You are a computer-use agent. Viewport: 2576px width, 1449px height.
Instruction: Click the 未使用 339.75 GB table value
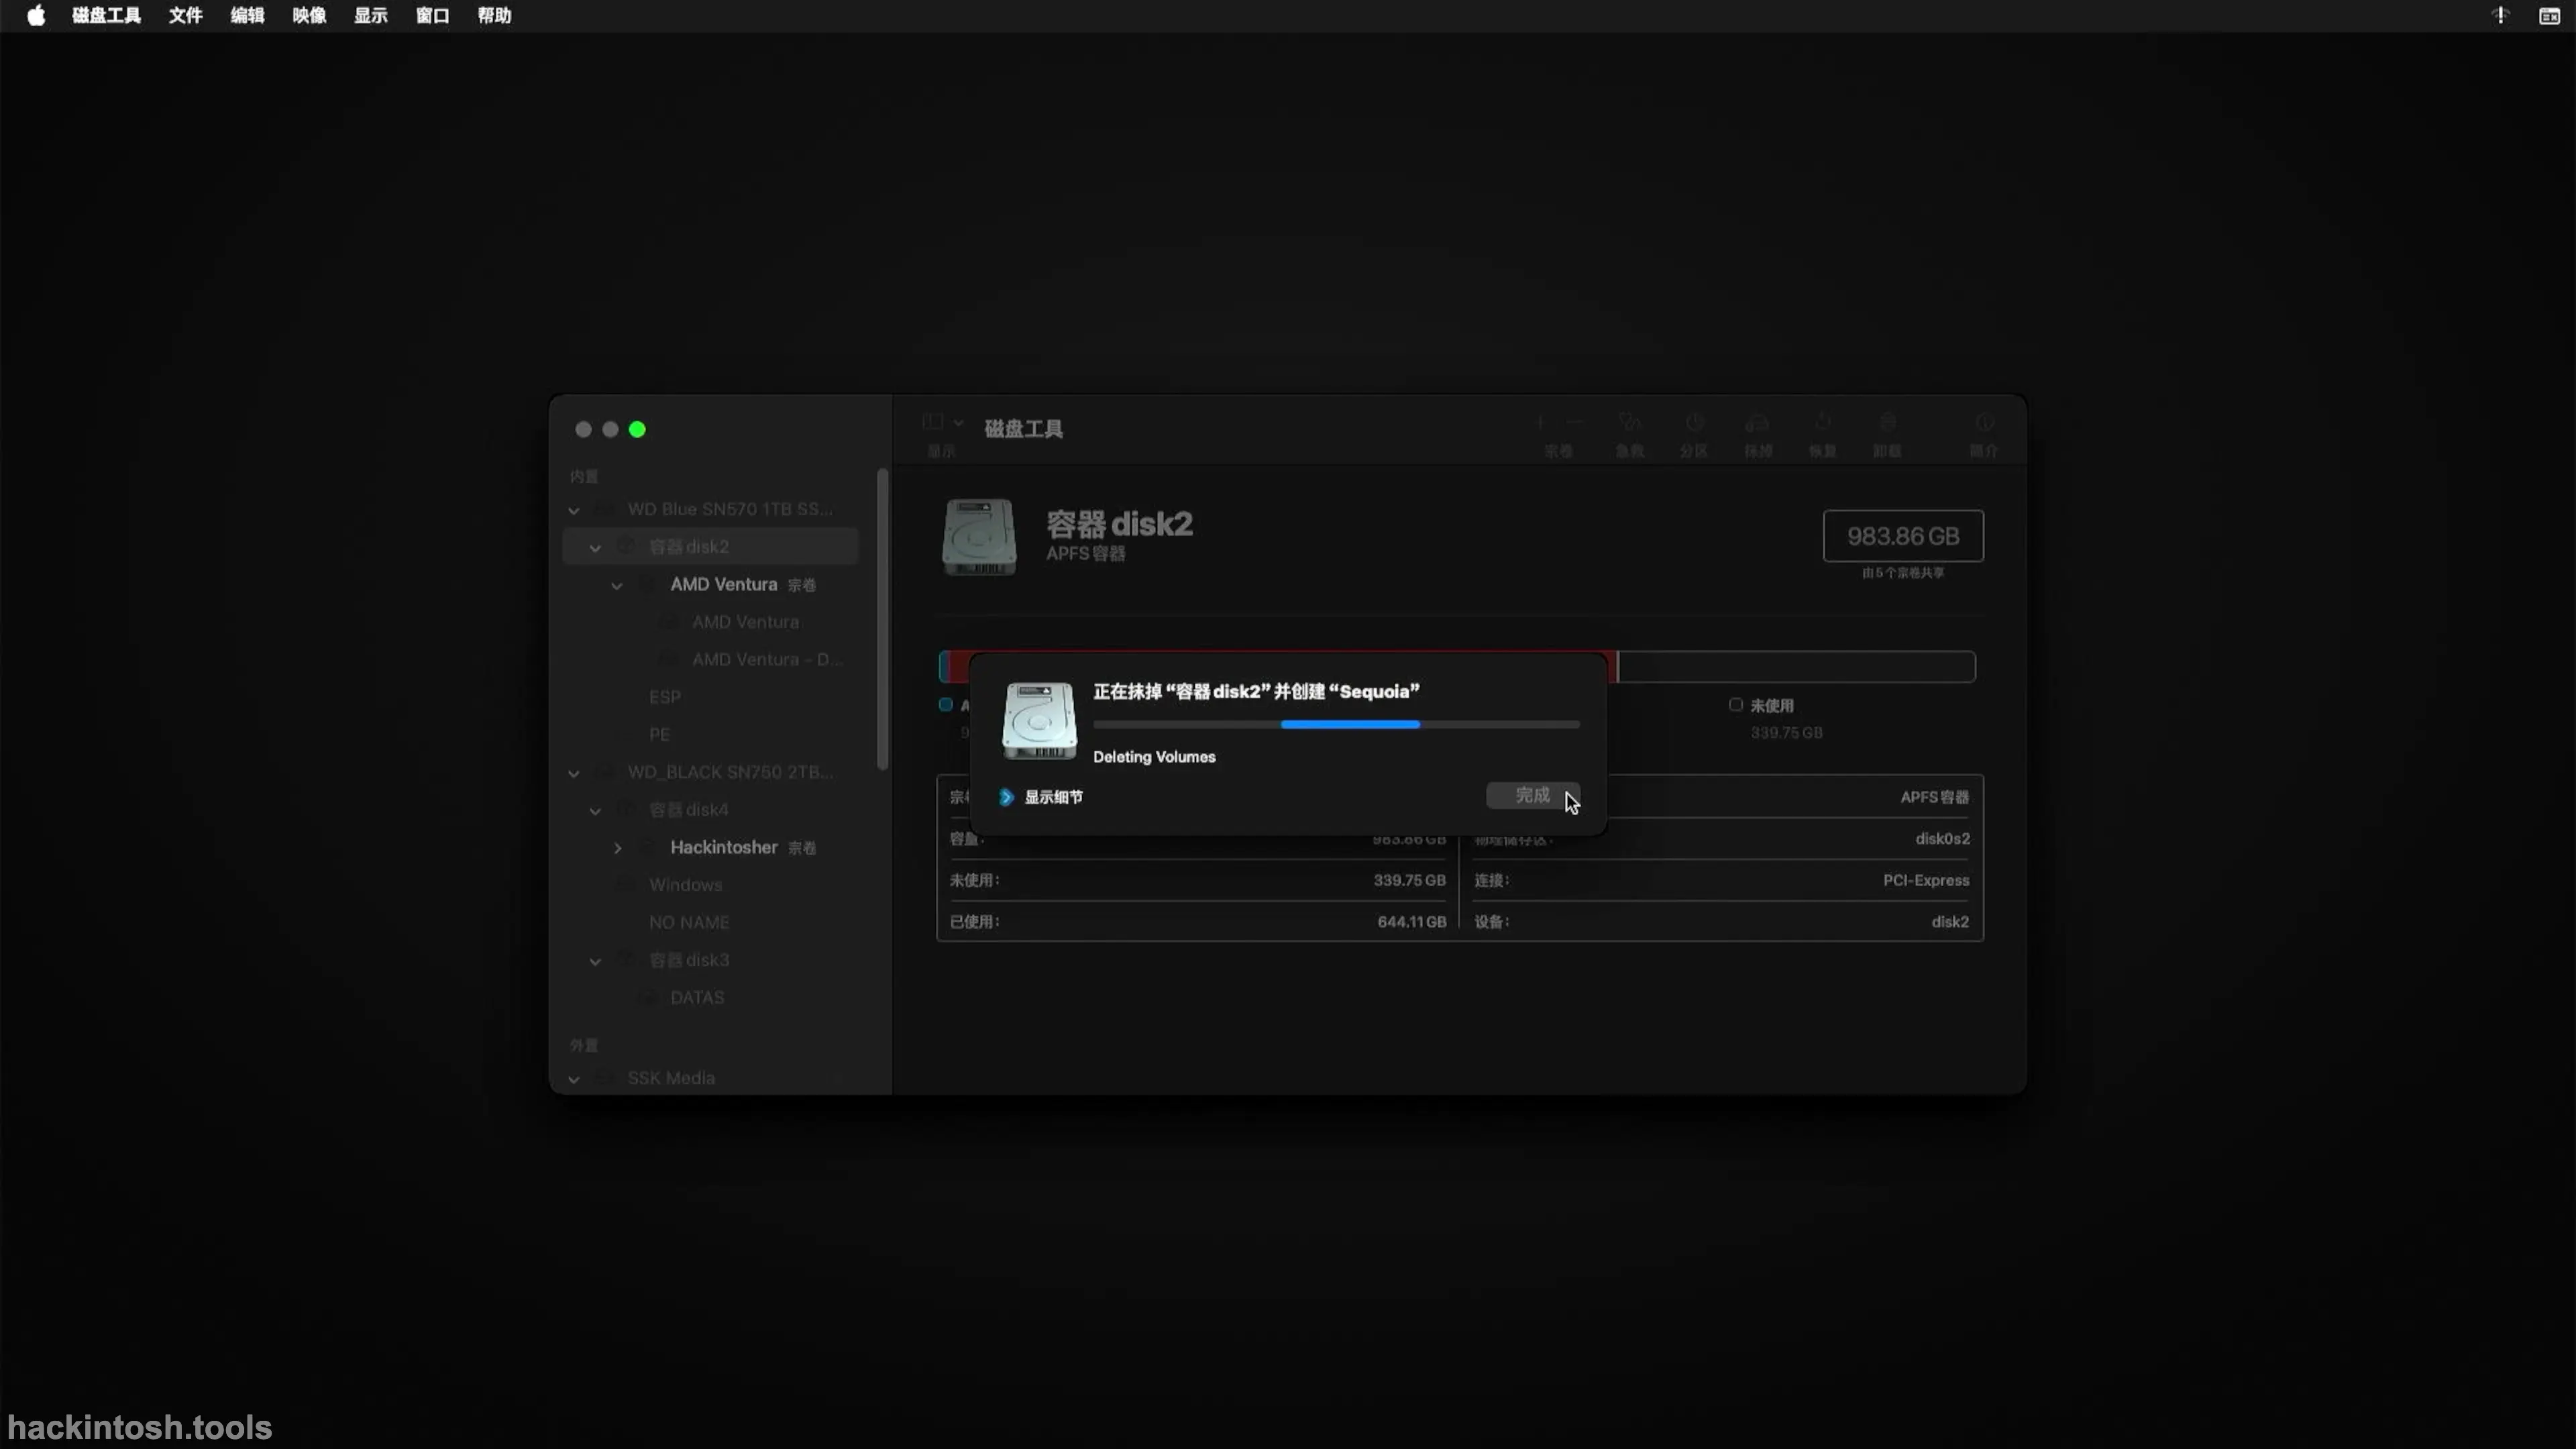(1409, 880)
